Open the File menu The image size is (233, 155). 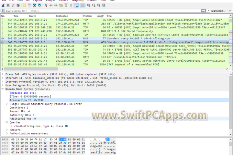coord(4,1)
